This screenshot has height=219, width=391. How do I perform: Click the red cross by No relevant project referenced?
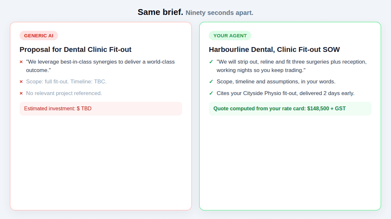21,93
